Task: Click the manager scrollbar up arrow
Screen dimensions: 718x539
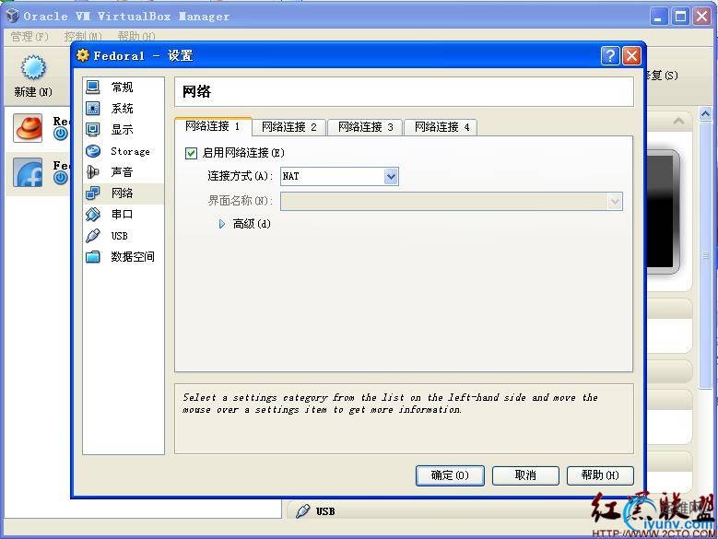Action: coord(705,113)
